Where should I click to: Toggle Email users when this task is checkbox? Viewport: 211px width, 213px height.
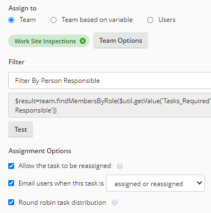tap(11, 183)
